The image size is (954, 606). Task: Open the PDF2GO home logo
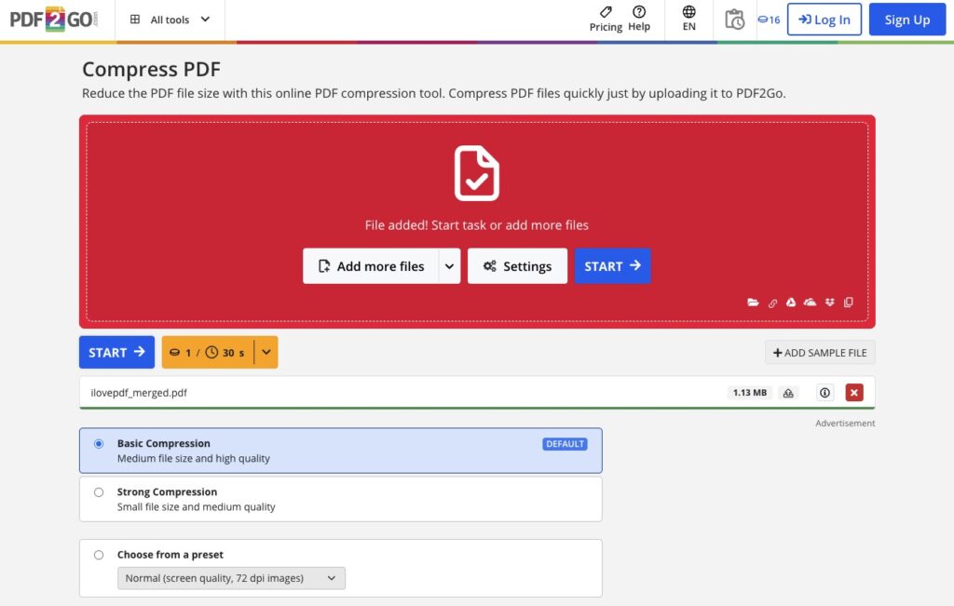click(54, 20)
